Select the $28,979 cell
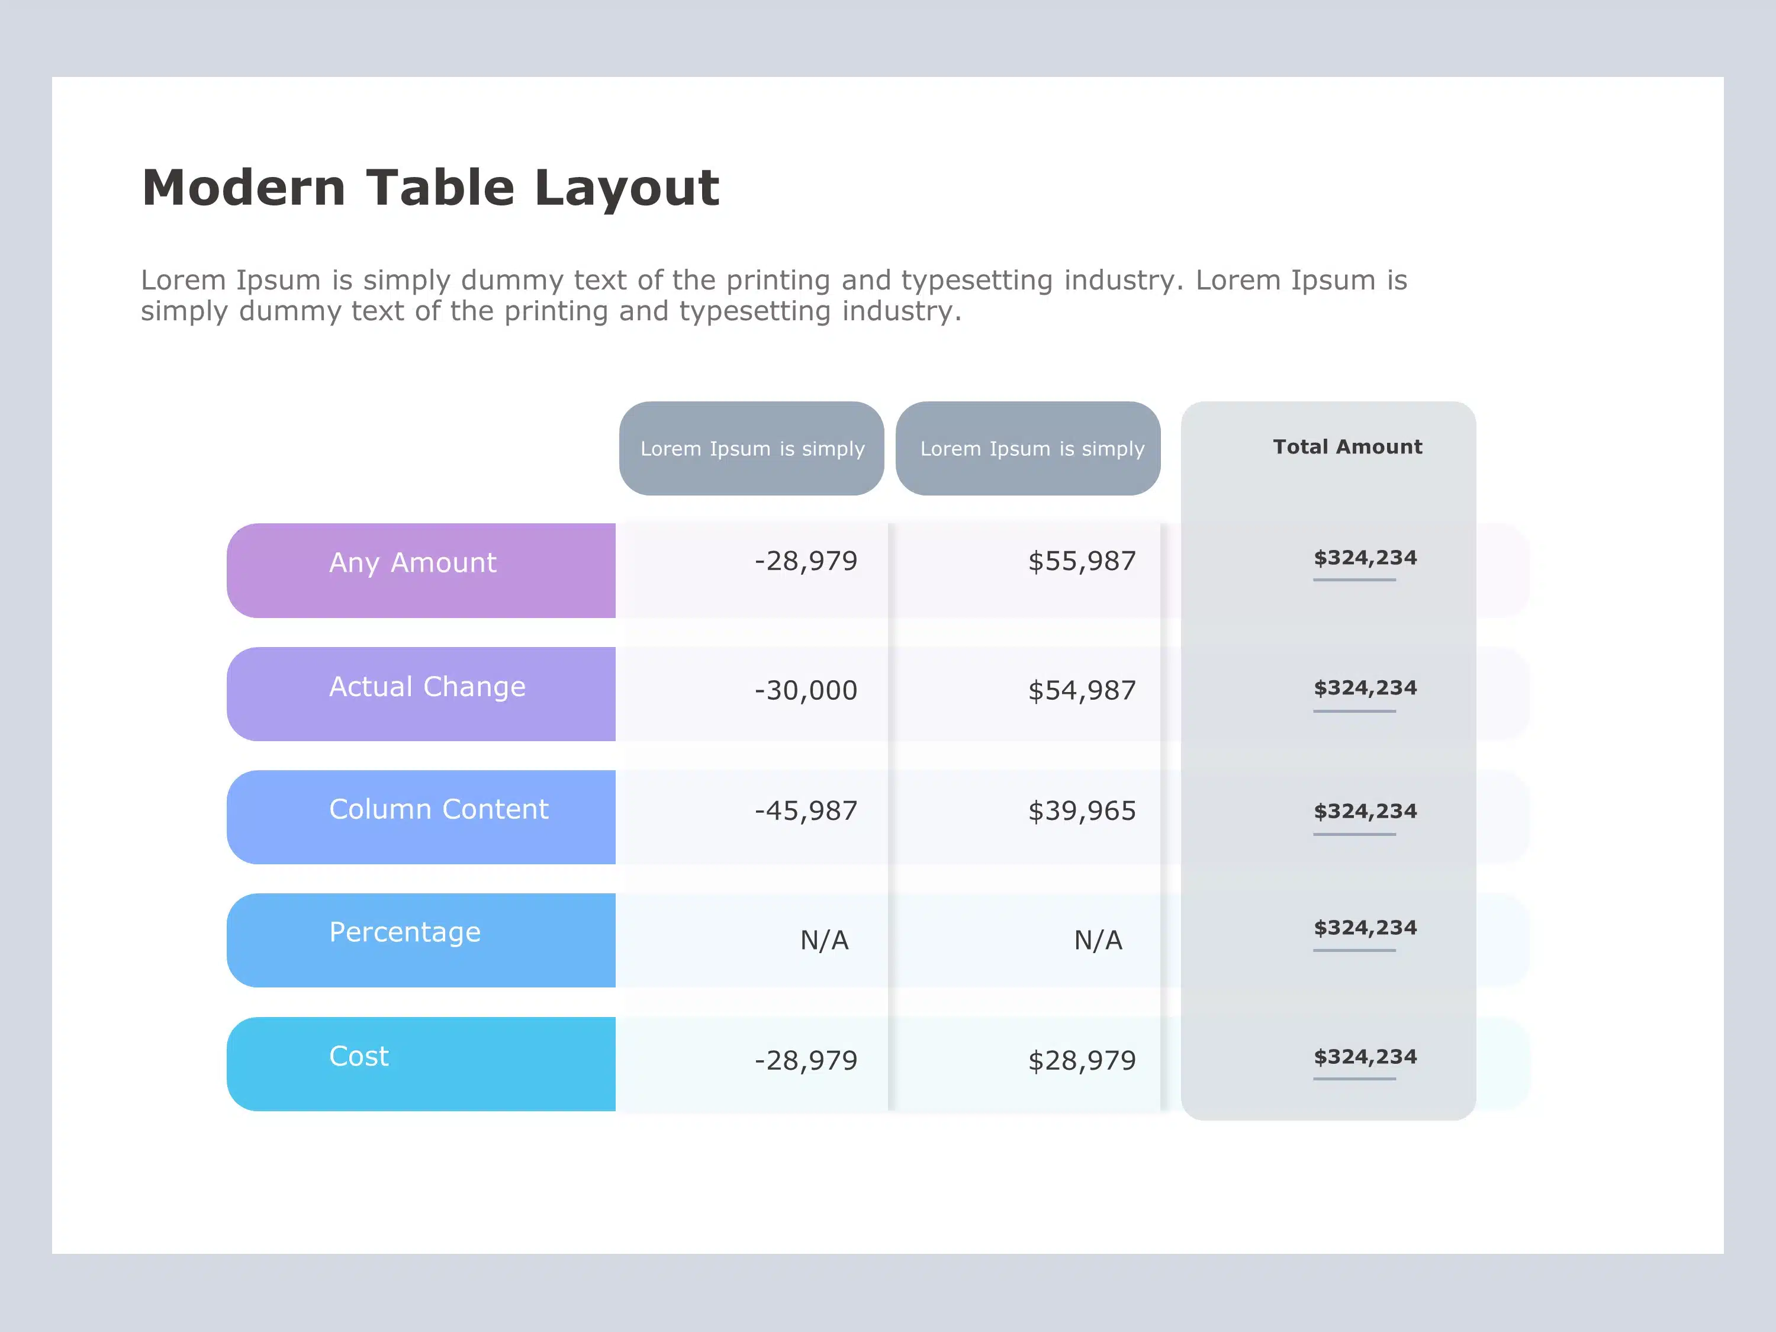The width and height of the screenshot is (1776, 1332). [1082, 1061]
